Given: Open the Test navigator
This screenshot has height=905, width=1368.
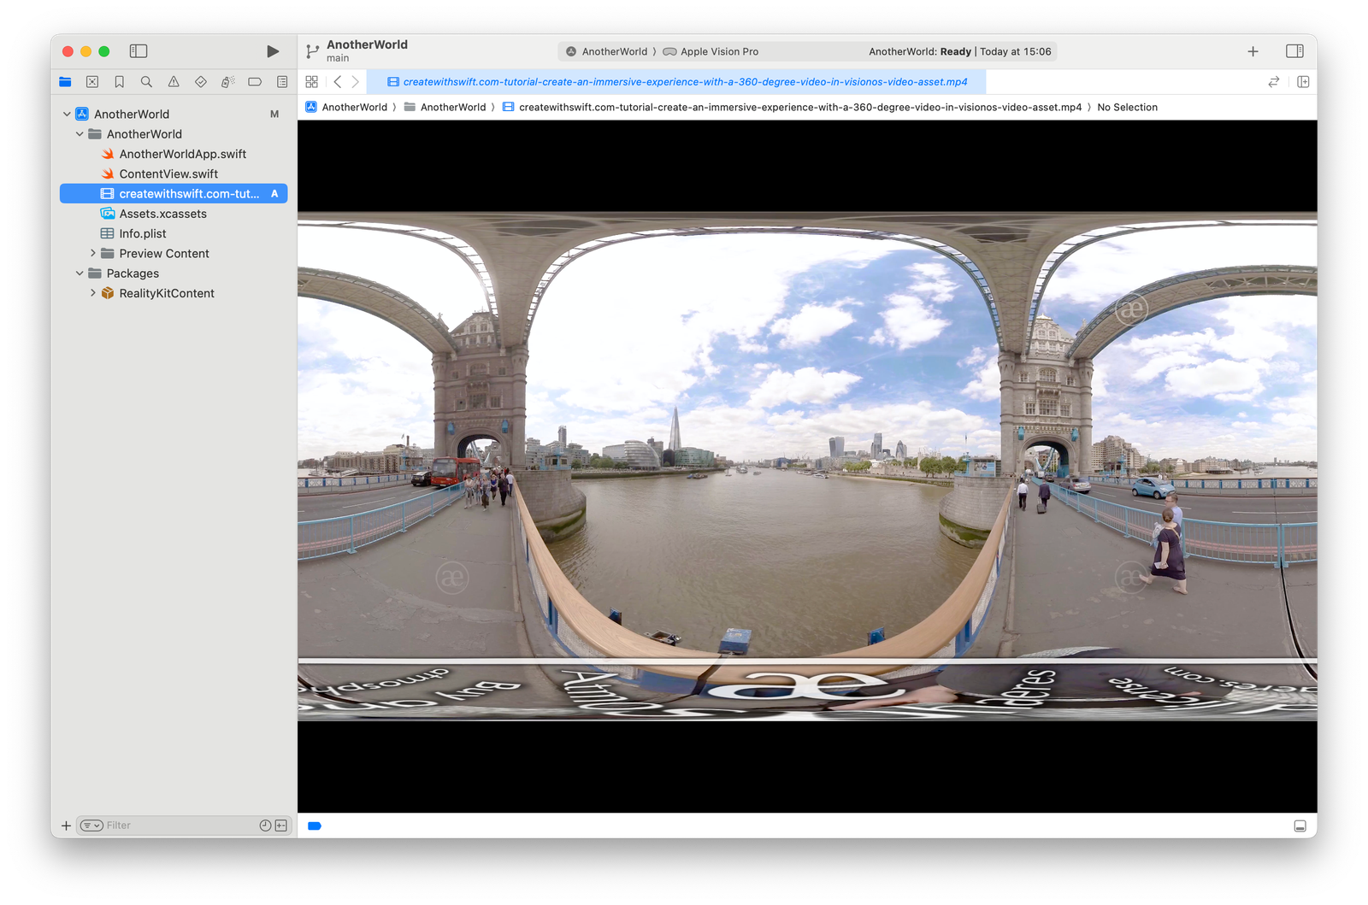Looking at the screenshot, I should (x=201, y=81).
